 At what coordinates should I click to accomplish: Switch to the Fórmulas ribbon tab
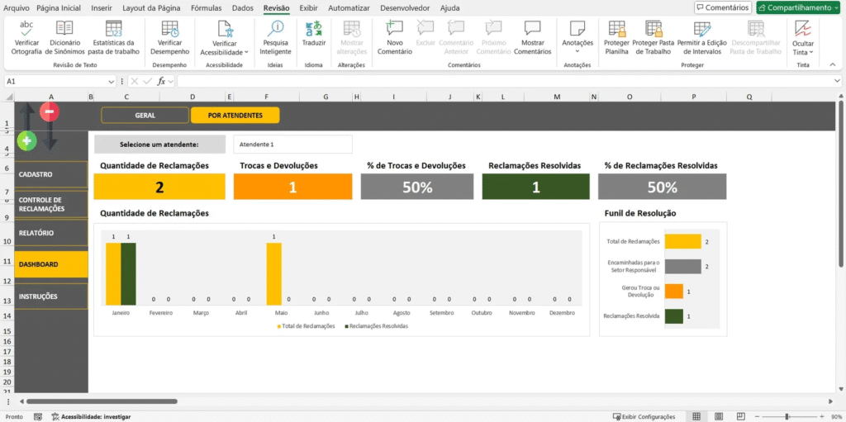[206, 7]
